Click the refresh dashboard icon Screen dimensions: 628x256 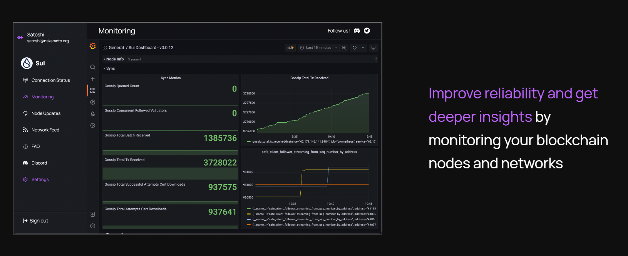coord(355,48)
